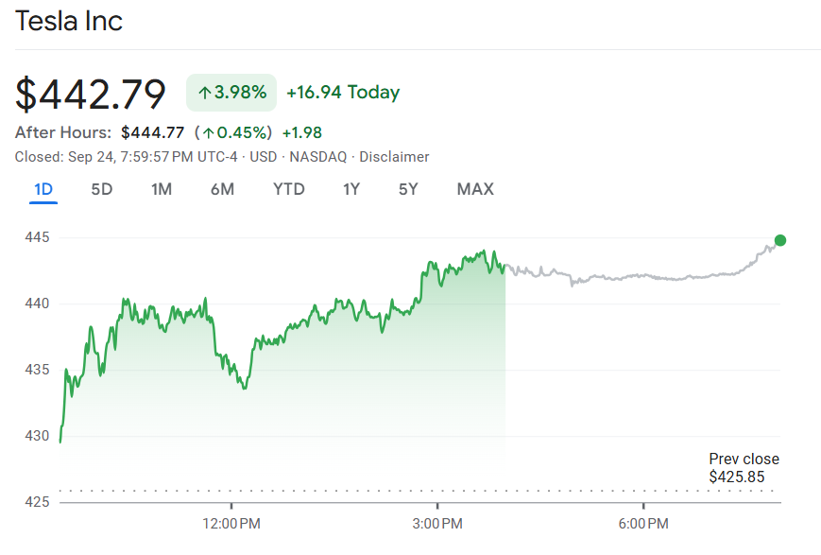Select the 1D time range tab

pyautogui.click(x=43, y=189)
